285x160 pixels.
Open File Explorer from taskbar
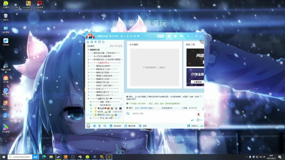click(51, 157)
